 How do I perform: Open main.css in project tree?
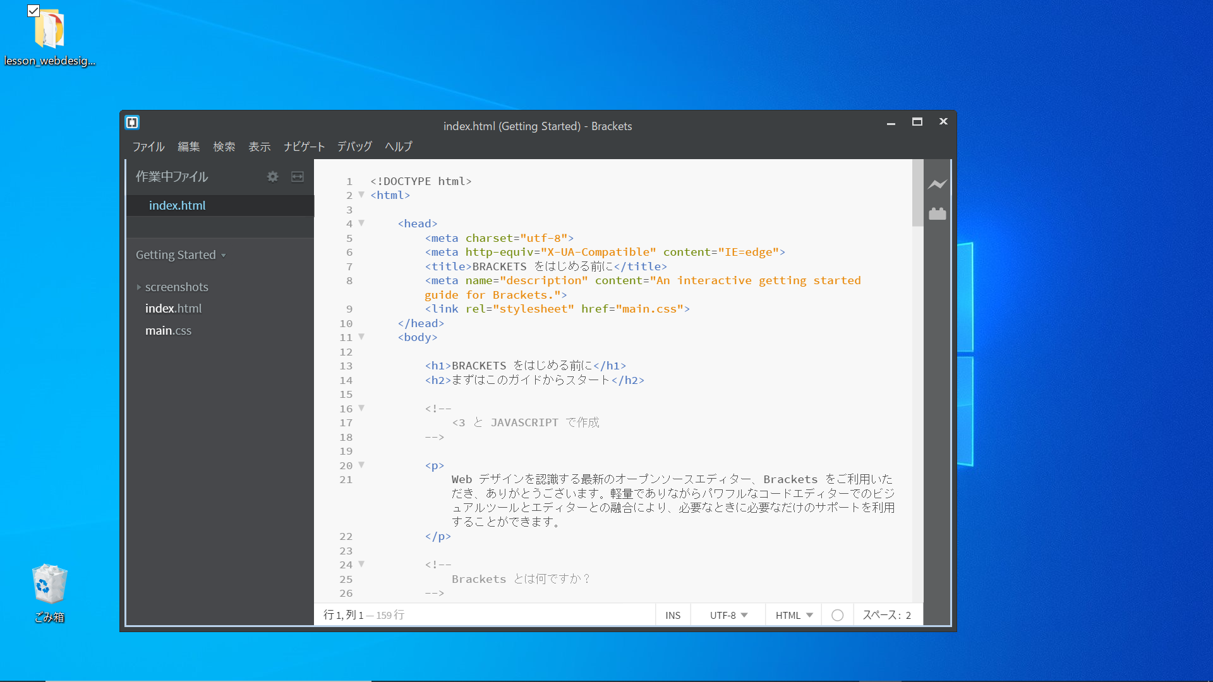click(168, 331)
